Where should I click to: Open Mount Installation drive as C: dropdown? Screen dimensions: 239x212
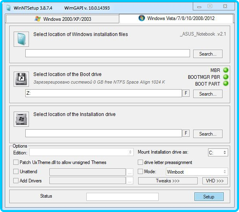pos(218,152)
